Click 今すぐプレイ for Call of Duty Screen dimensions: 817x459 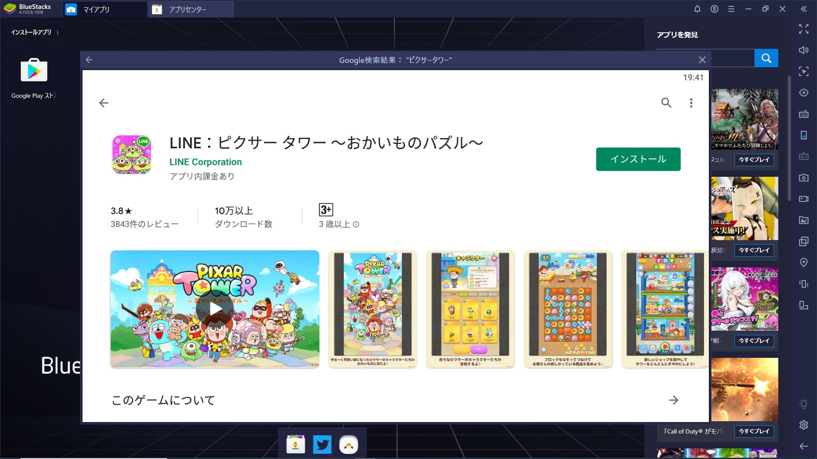pyautogui.click(x=754, y=431)
